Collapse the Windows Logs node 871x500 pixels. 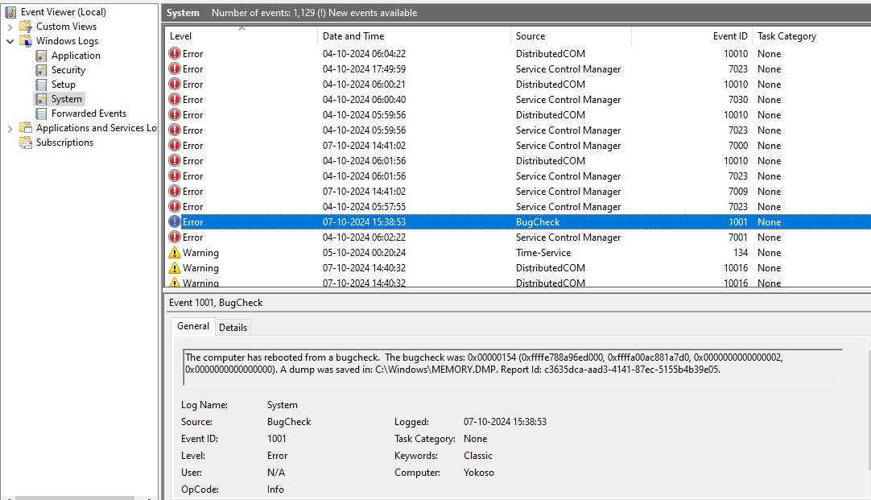coord(10,41)
